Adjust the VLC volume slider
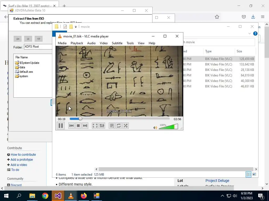The image size is (269, 201). [x=168, y=127]
